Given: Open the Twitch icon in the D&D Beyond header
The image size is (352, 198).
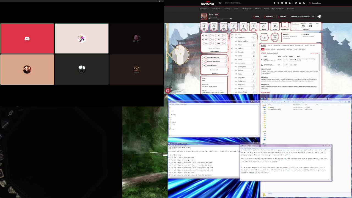Looking at the screenshot, I should 290,3.
